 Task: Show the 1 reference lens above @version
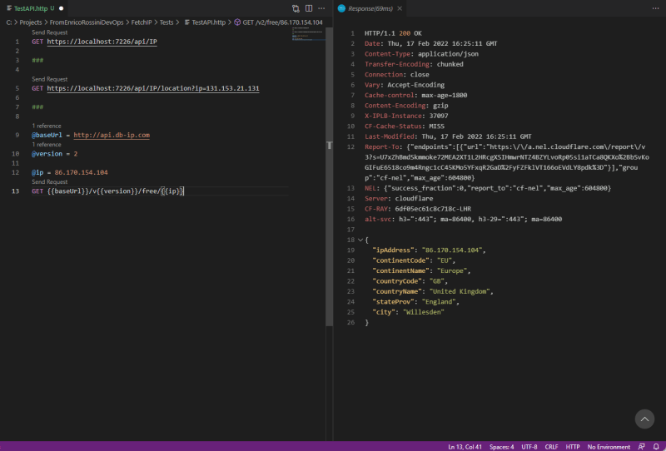point(47,145)
